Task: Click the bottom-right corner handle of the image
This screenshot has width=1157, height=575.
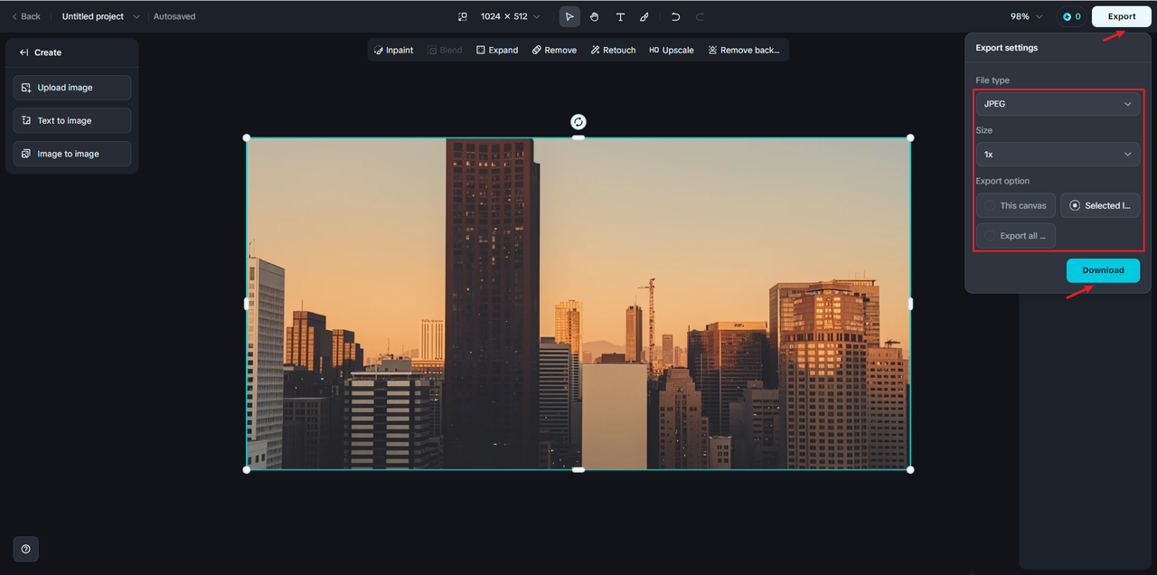Action: [x=910, y=469]
